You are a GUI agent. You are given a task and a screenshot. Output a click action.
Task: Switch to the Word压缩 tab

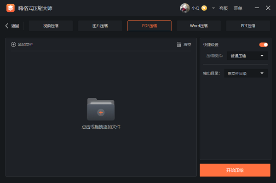[199, 26]
